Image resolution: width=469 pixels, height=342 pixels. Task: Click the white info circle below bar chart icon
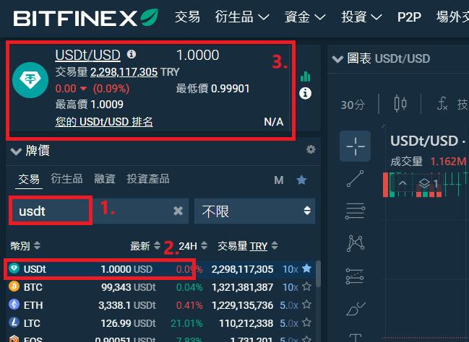tap(306, 94)
